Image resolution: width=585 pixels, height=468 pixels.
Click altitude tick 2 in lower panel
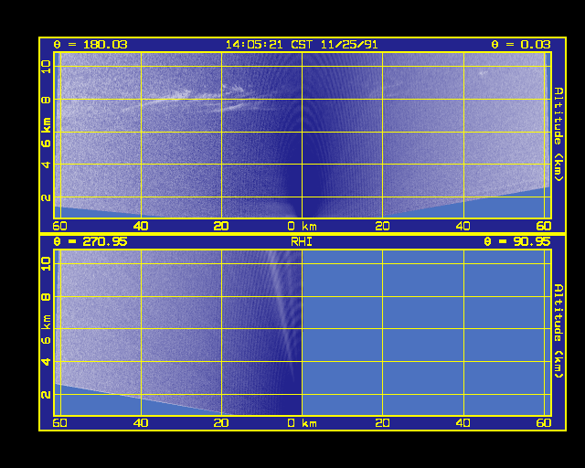tap(46, 395)
